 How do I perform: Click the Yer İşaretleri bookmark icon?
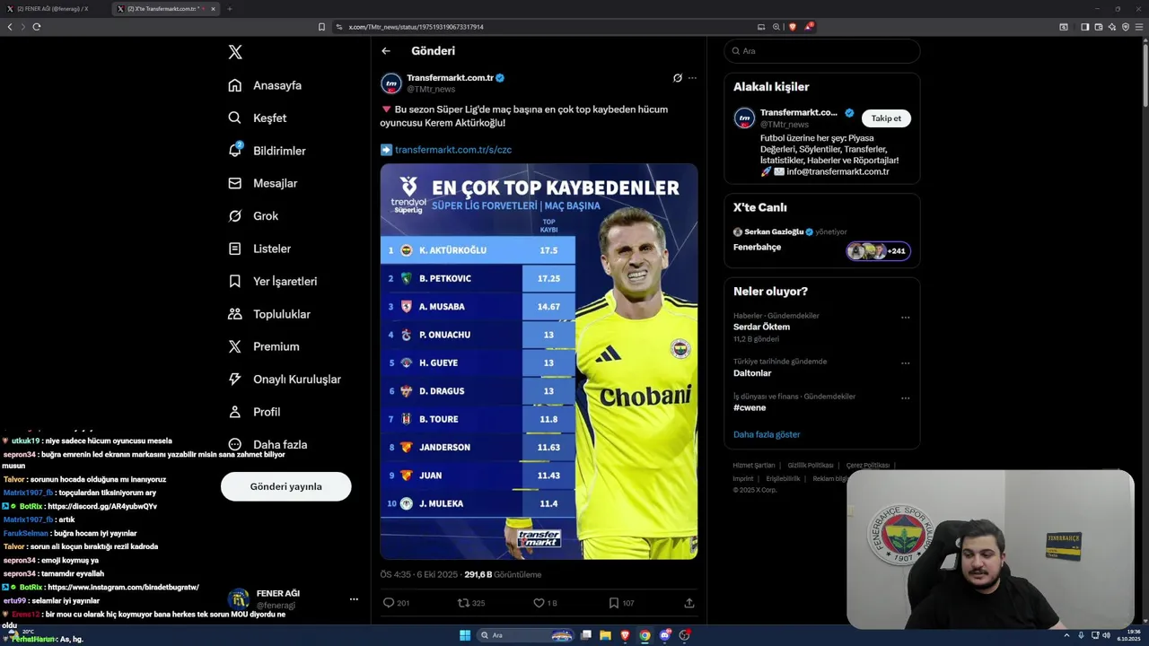pyautogui.click(x=235, y=281)
